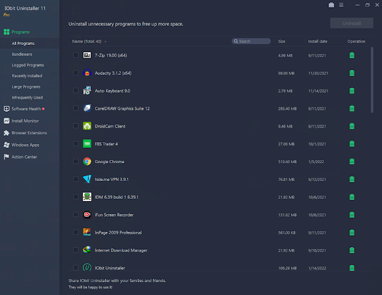Click the 7-Zip app icon

tap(87, 55)
